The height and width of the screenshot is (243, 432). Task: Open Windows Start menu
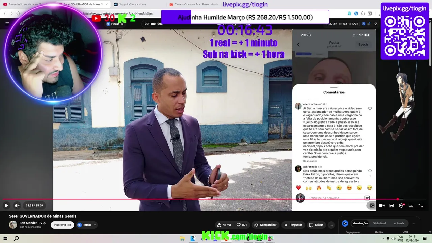[5, 239]
